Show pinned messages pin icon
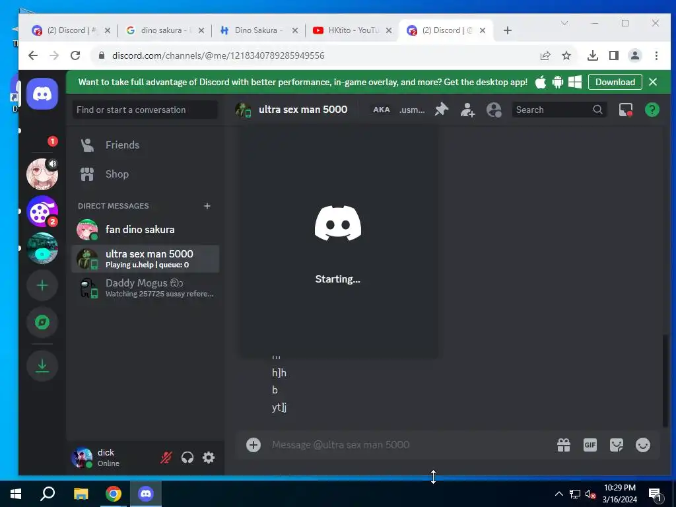Image resolution: width=676 pixels, height=507 pixels. coord(441,110)
